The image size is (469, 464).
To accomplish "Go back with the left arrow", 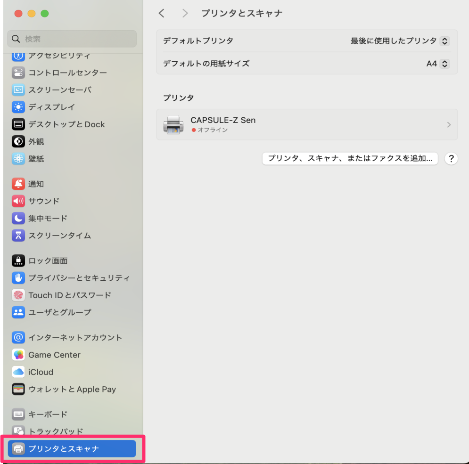I will pyautogui.click(x=162, y=14).
